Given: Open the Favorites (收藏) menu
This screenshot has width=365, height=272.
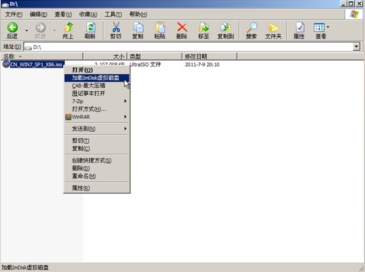Looking at the screenshot, I should click(88, 15).
